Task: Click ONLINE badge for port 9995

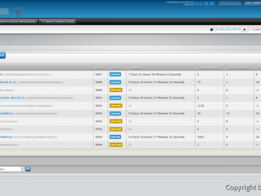Action: (115, 137)
